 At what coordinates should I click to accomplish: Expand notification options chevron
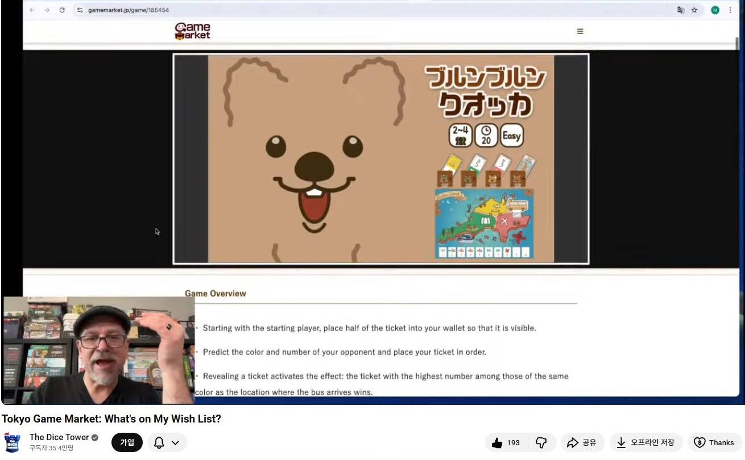tap(175, 443)
